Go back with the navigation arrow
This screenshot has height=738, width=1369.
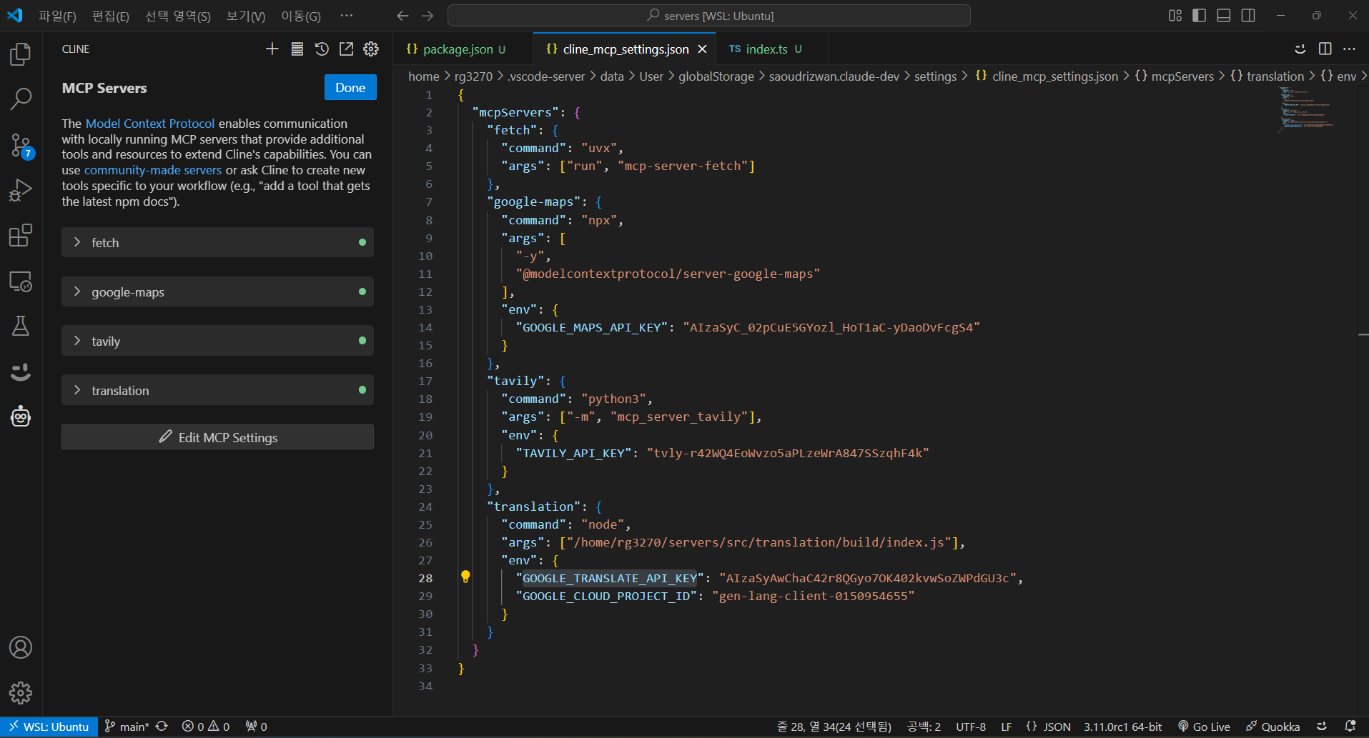click(x=403, y=16)
